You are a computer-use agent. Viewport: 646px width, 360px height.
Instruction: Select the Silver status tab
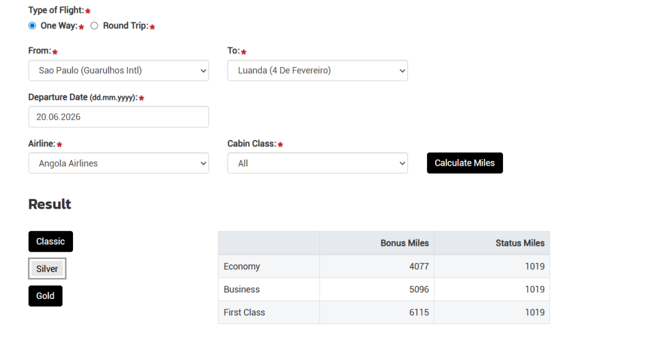pos(47,269)
